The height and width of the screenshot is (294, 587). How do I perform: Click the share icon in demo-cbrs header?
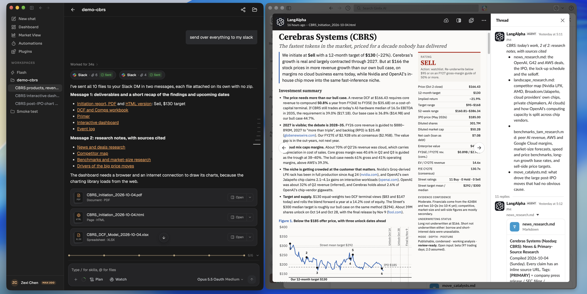point(243,10)
